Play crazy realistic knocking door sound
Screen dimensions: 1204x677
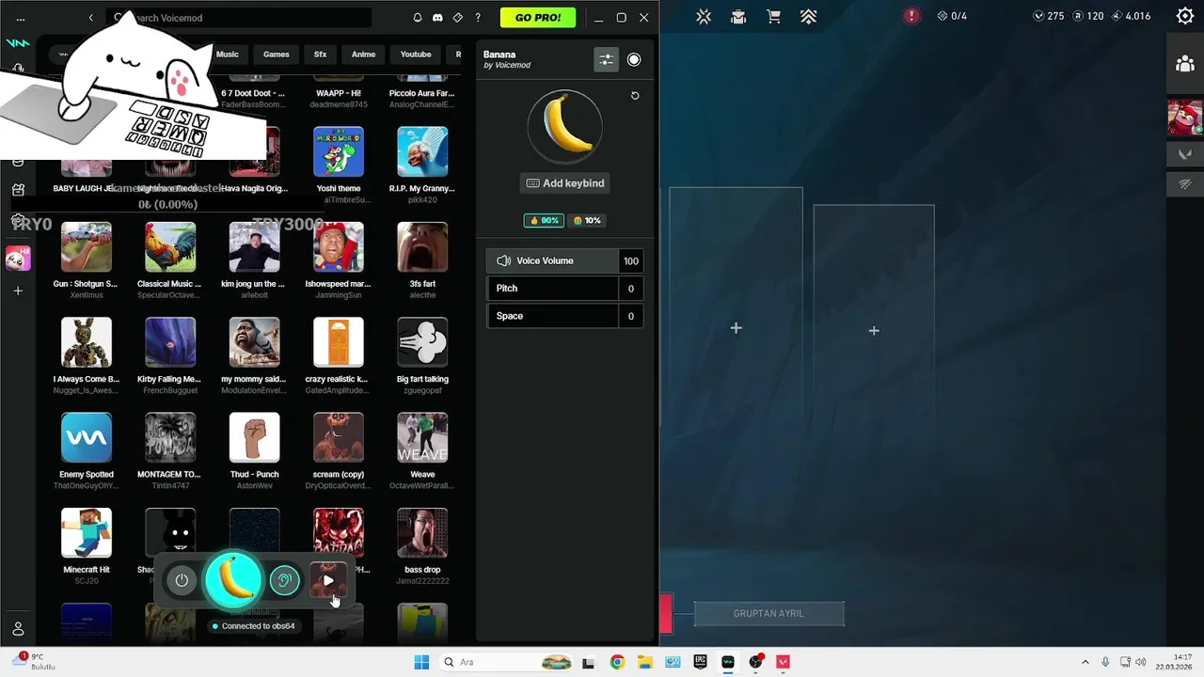point(338,342)
